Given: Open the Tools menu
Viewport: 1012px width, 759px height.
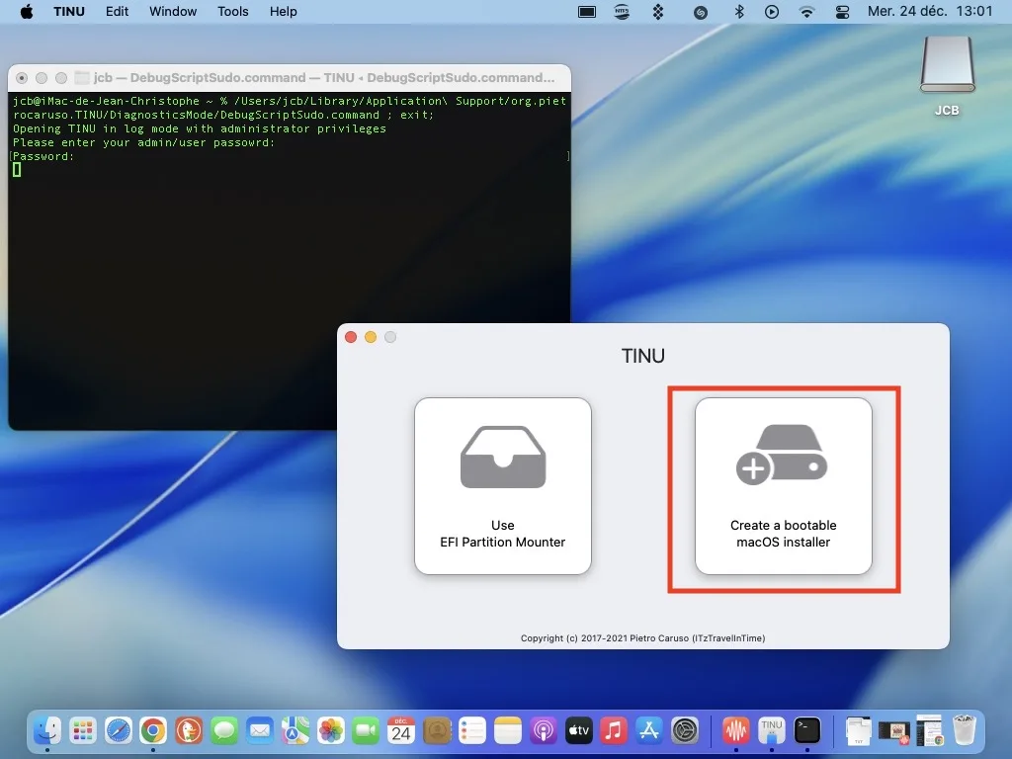Looking at the screenshot, I should click(x=233, y=12).
